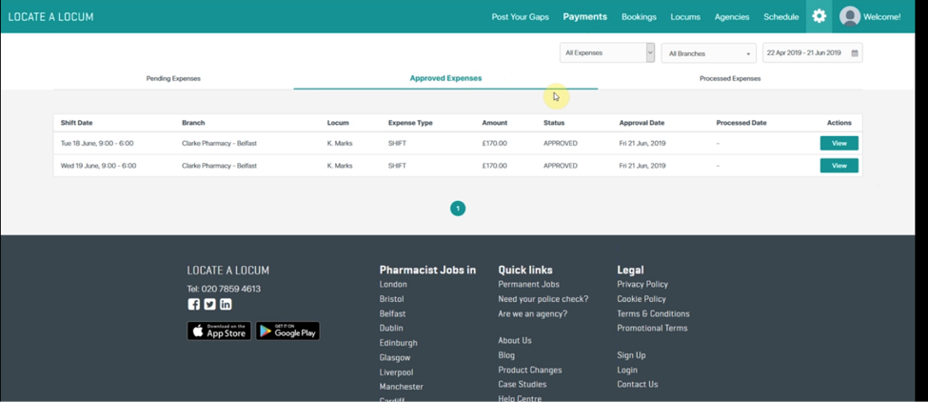Image resolution: width=928 pixels, height=402 pixels.
Task: Click the footer telephone number 020 7859 4613
Action: pyautogui.click(x=231, y=289)
